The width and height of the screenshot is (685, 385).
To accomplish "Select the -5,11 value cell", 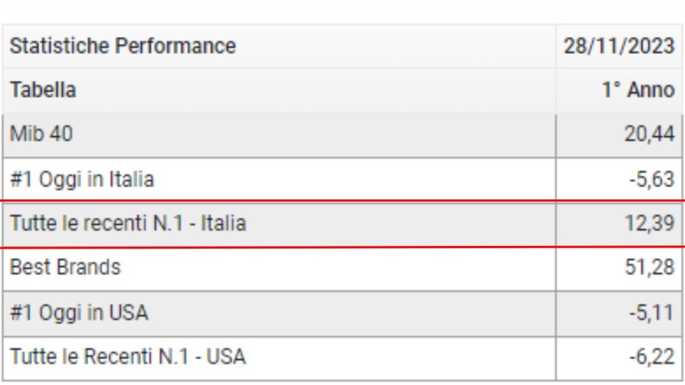I will [651, 312].
